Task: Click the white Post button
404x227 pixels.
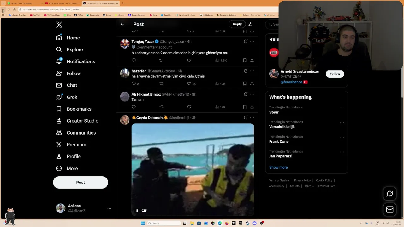Action: (x=80, y=182)
